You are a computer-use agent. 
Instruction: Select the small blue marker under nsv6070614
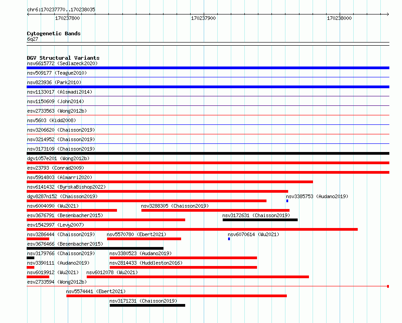pos(229,239)
